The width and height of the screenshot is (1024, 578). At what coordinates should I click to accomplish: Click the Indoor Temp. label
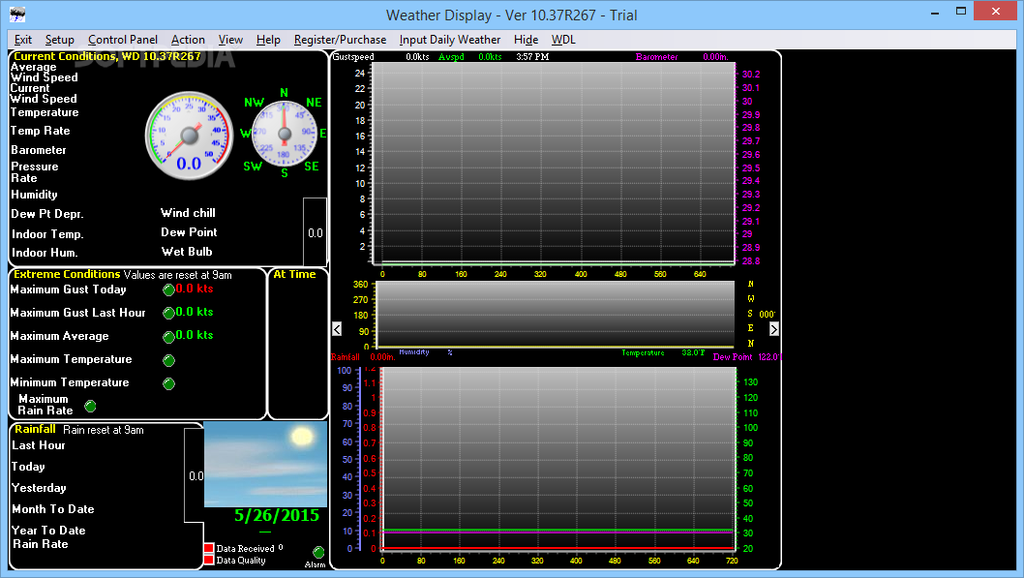pos(47,233)
